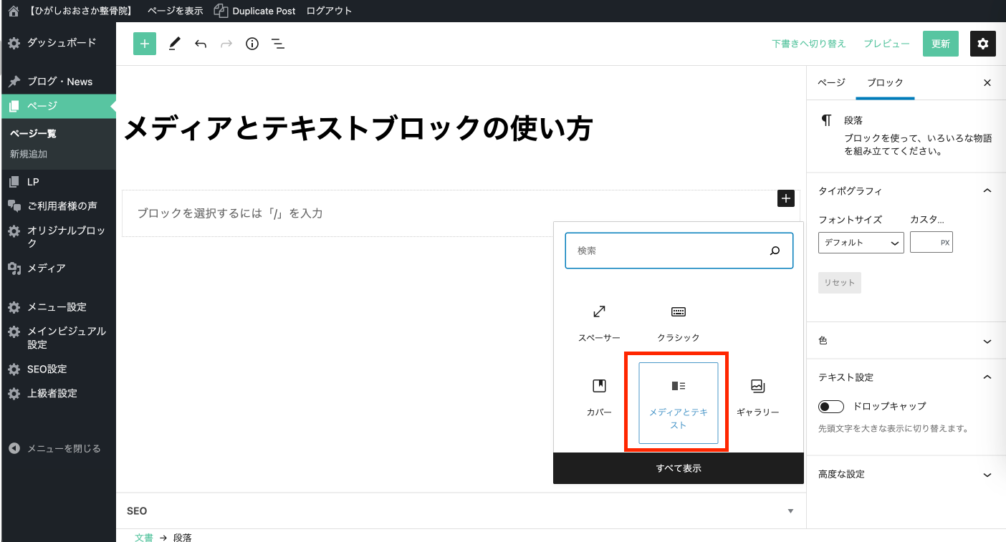Click the Preview link in top bar
The image size is (1006, 542).
(x=886, y=44)
